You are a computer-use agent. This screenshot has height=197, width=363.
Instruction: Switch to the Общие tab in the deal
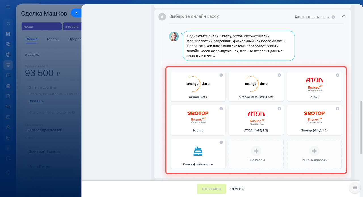tap(31, 39)
